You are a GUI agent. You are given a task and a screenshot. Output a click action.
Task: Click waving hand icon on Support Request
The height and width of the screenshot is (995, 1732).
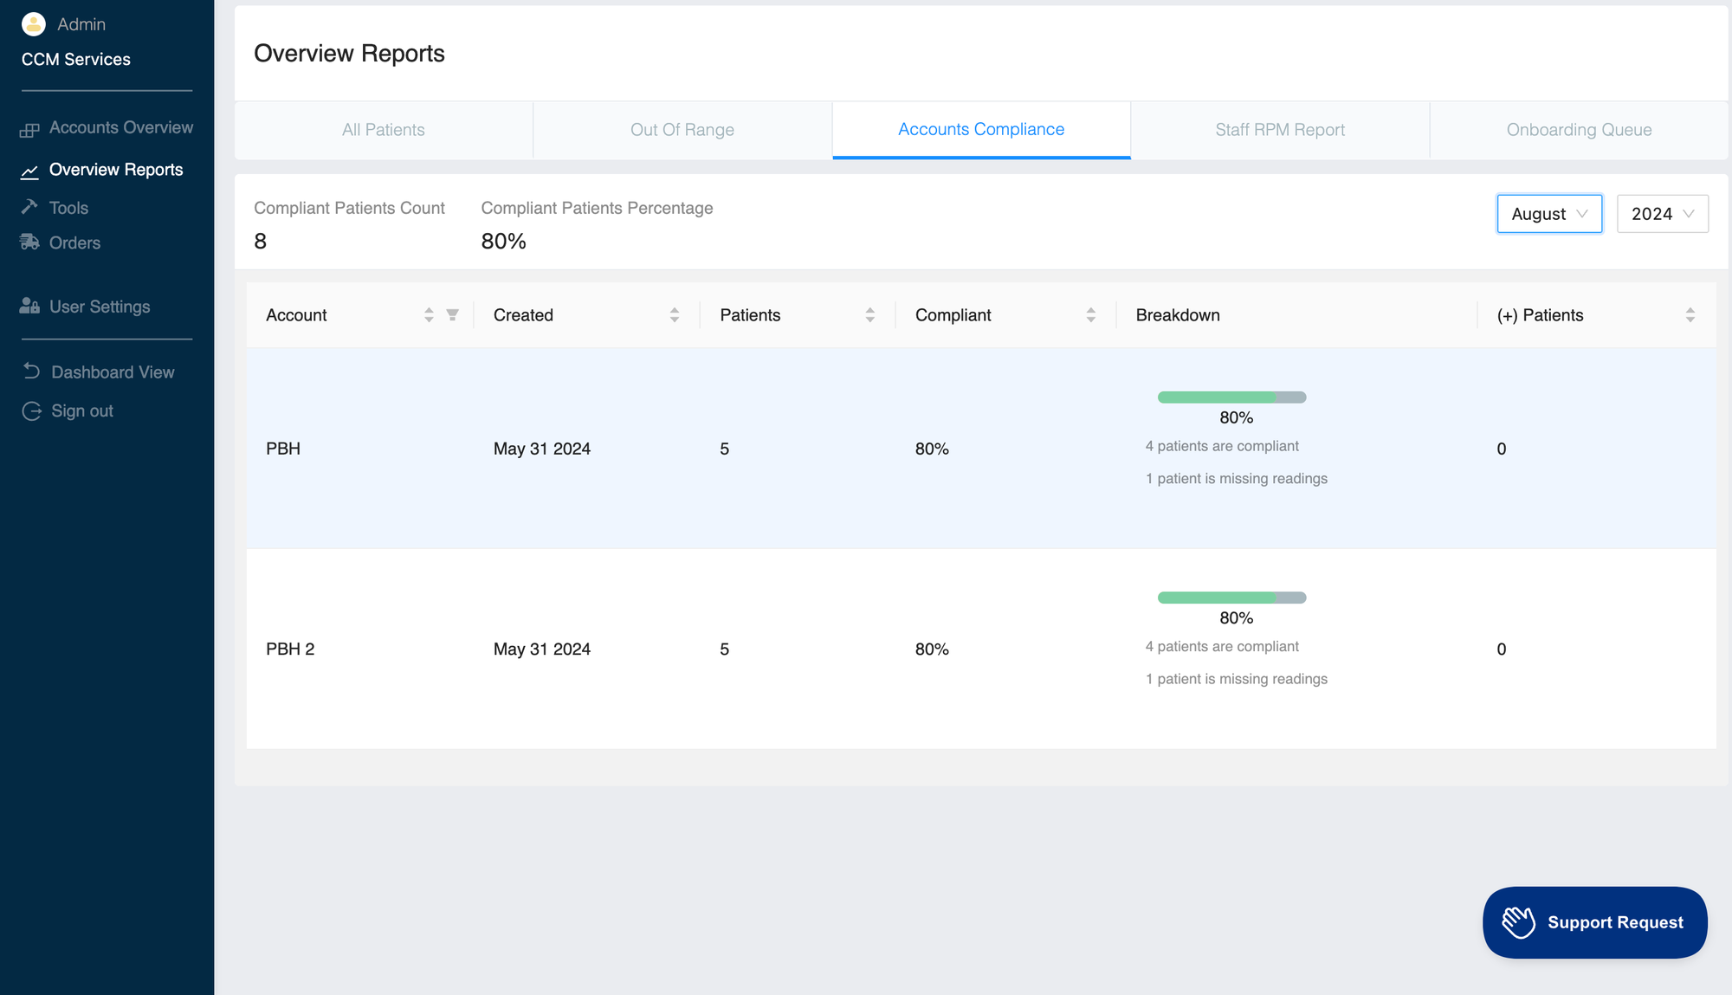(x=1518, y=922)
